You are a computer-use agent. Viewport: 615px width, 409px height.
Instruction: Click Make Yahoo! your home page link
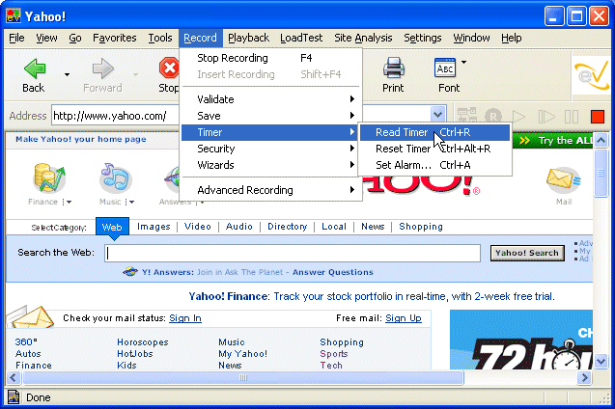click(x=81, y=139)
